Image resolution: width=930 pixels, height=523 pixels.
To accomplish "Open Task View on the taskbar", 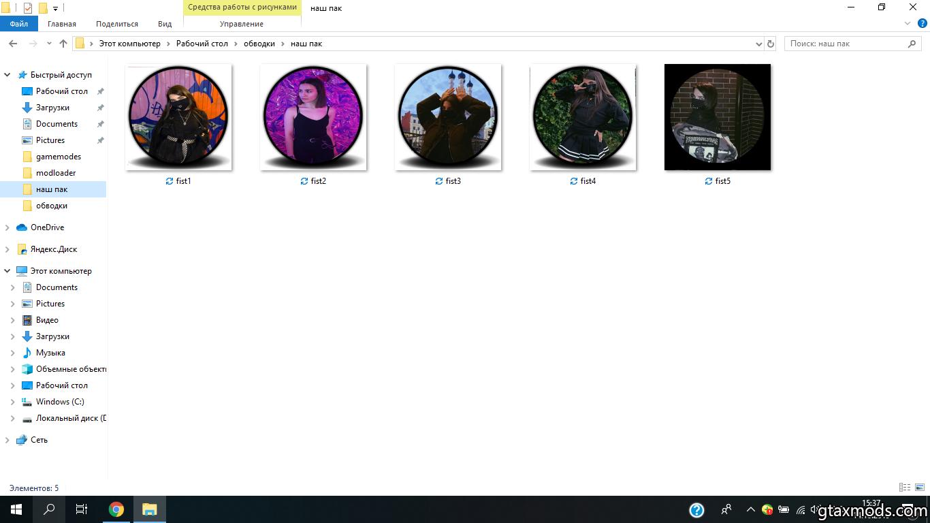I will tap(82, 509).
